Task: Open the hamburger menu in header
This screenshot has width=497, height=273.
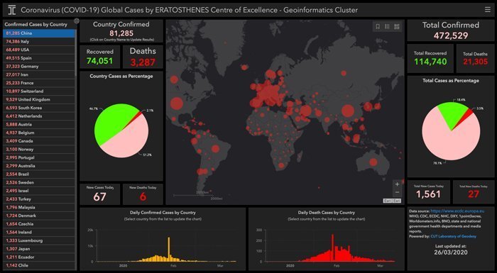Action: (x=488, y=10)
